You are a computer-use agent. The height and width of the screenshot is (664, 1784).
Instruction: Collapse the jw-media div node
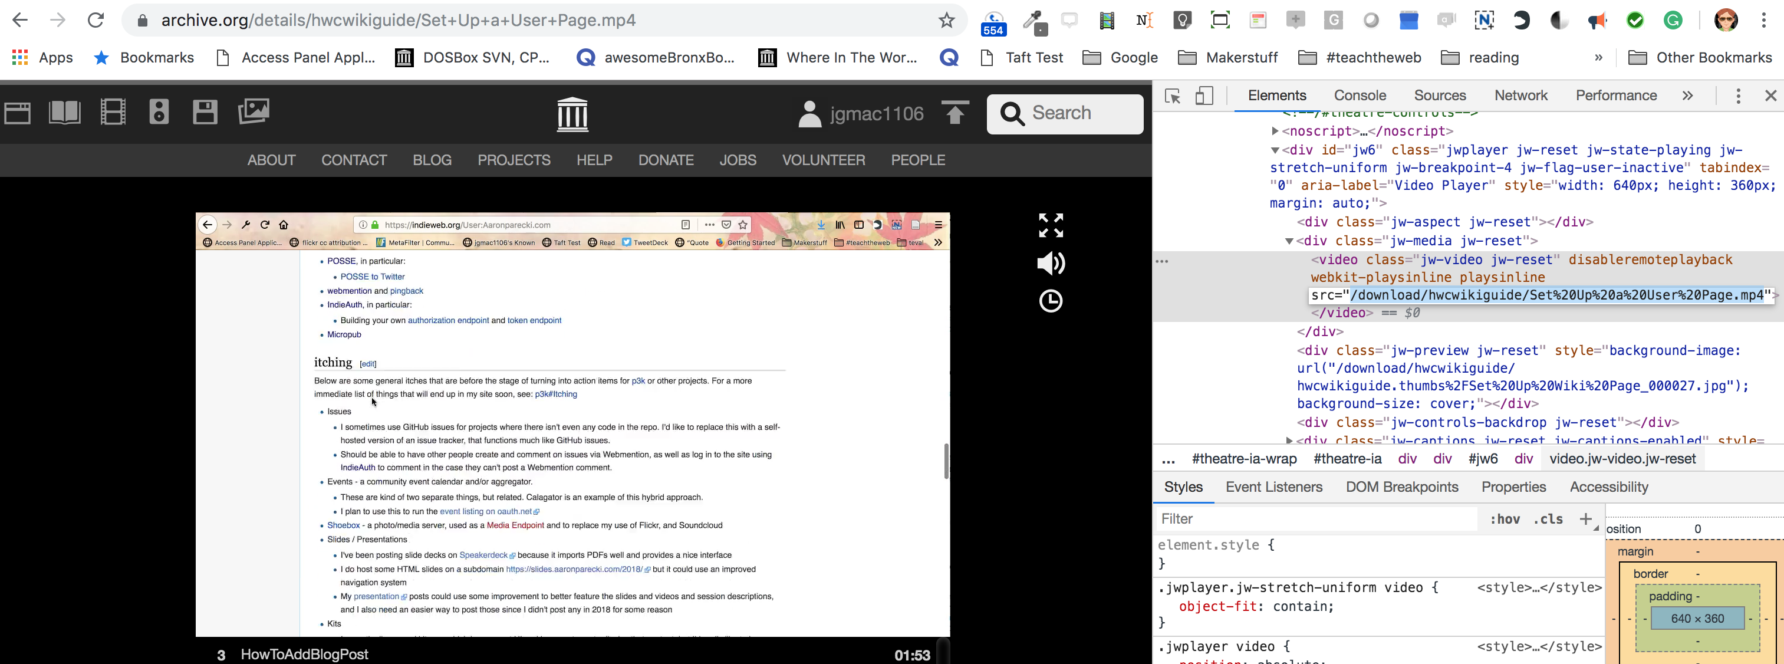(x=1289, y=241)
